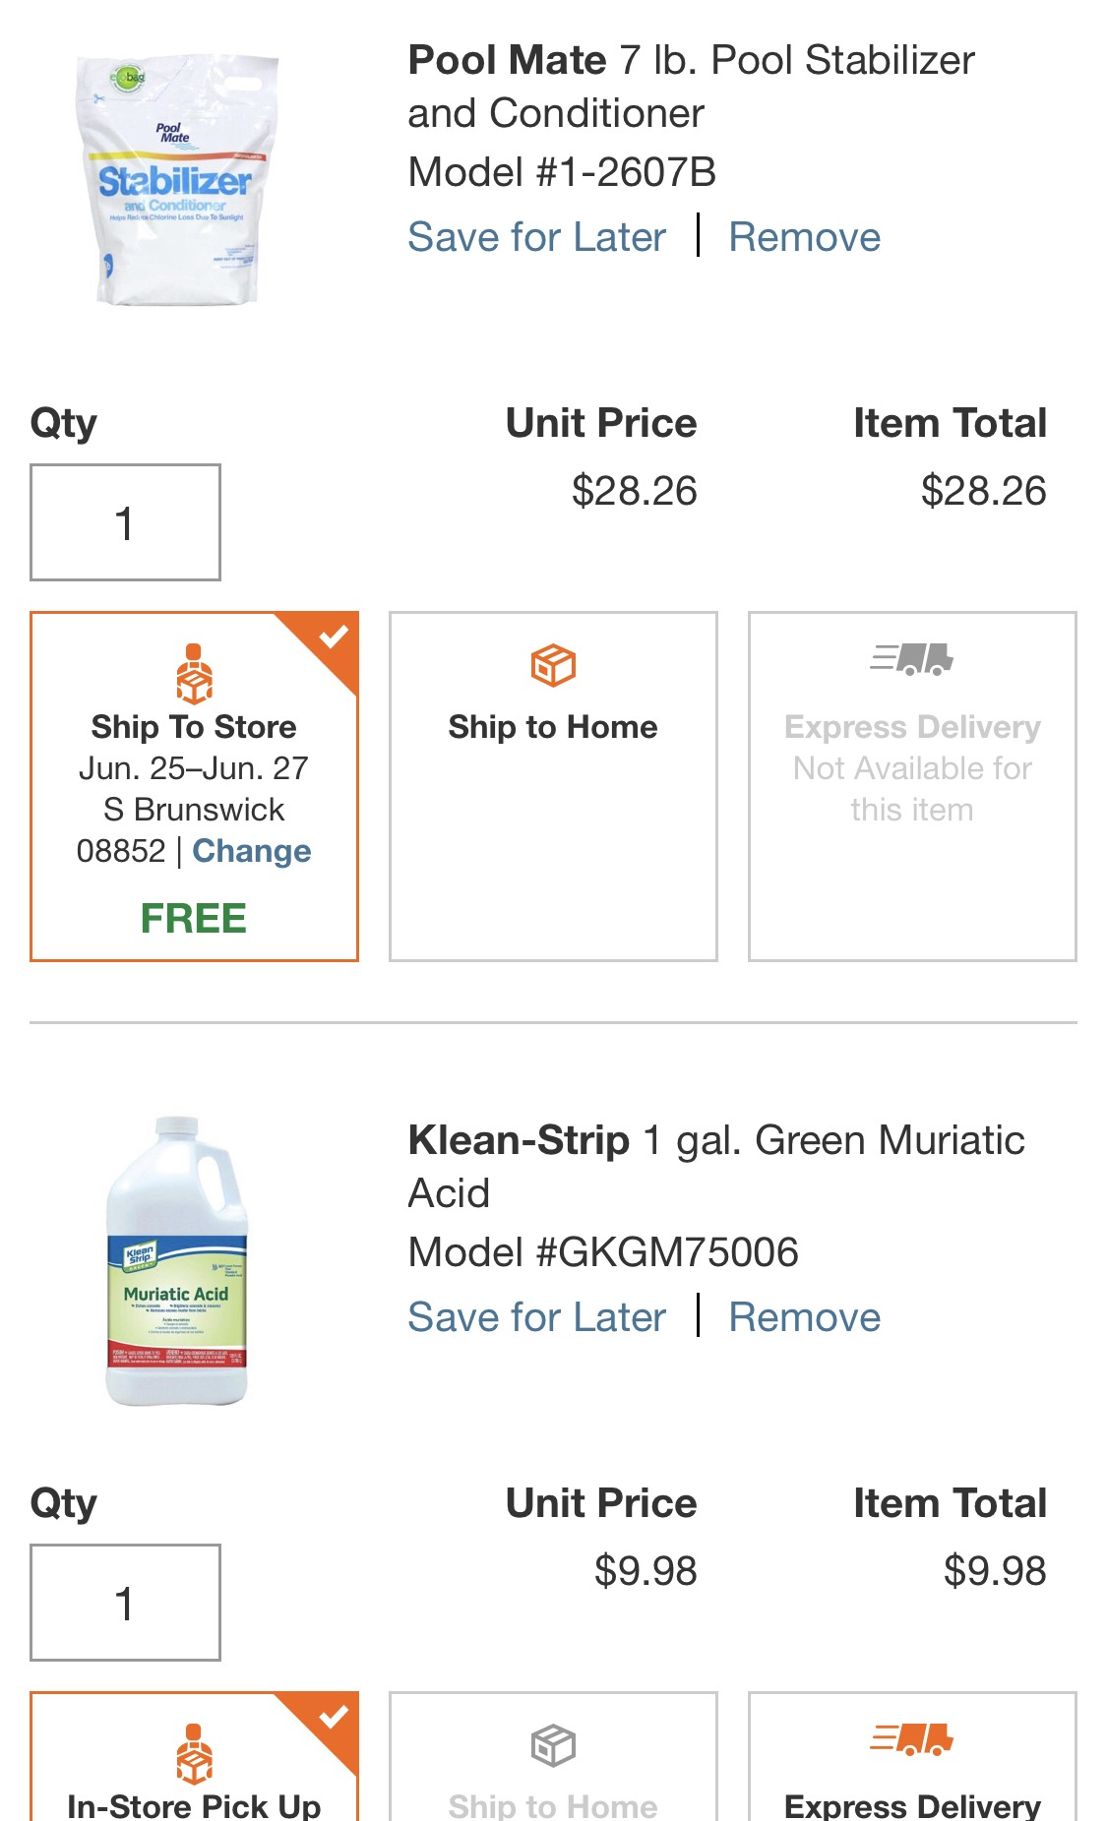
Task: Click the orange Express Delivery truck for Muriatic Acid
Action: tap(912, 1739)
